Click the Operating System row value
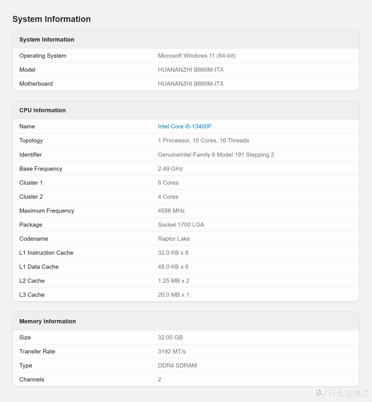372x402 pixels. (x=197, y=56)
